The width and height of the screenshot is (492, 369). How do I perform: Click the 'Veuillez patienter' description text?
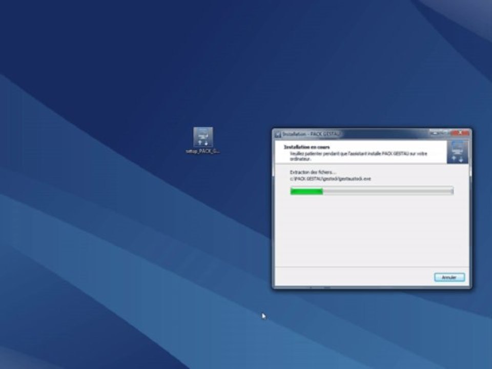click(x=358, y=156)
